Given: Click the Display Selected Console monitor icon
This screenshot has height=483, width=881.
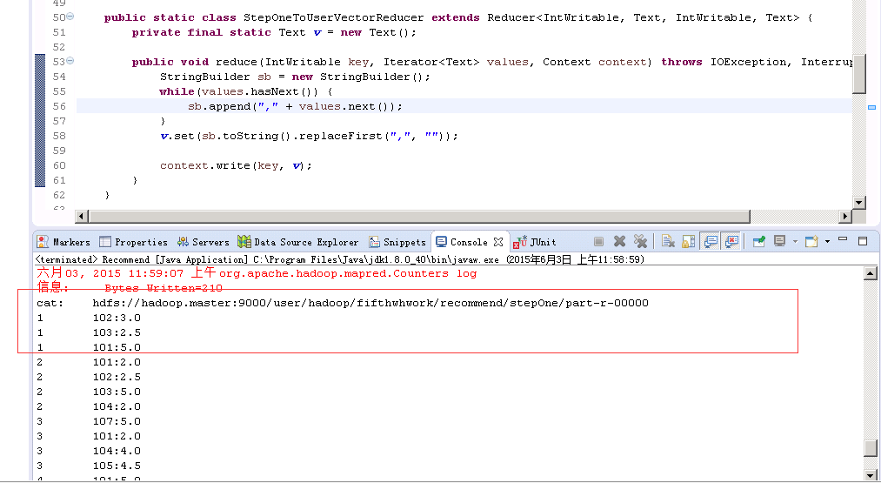Looking at the screenshot, I should click(779, 242).
